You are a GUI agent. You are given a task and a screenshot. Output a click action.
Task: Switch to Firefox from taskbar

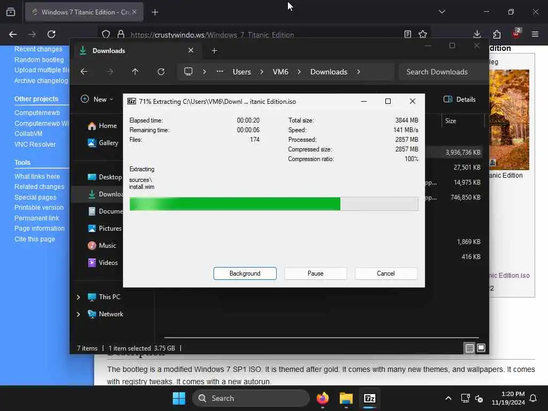click(x=323, y=398)
